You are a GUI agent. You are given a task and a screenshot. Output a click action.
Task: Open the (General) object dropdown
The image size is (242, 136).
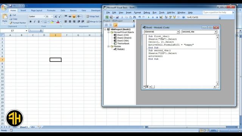click(x=178, y=32)
